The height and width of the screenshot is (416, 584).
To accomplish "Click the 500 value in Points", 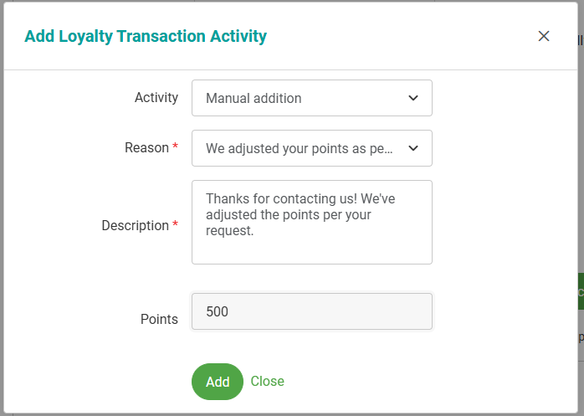I will pos(217,311).
